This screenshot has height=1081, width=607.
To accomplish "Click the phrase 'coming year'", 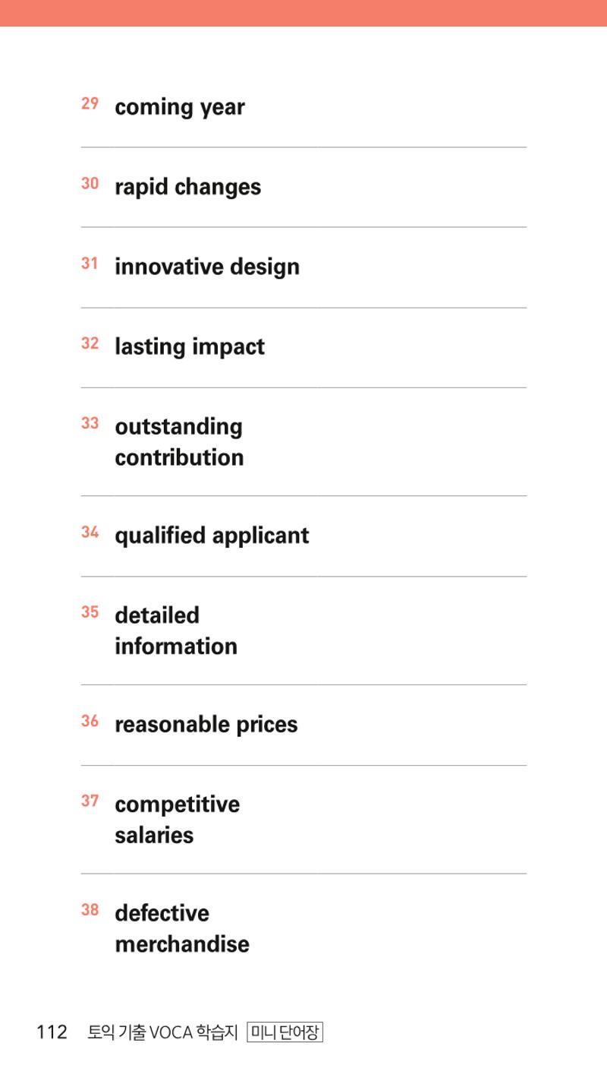I will [x=180, y=108].
